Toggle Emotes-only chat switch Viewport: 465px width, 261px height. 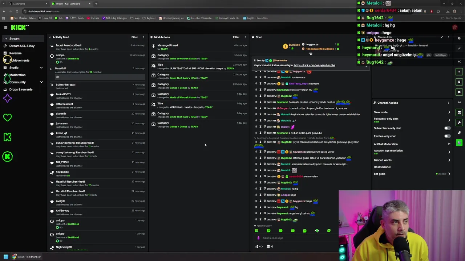tap(448, 136)
